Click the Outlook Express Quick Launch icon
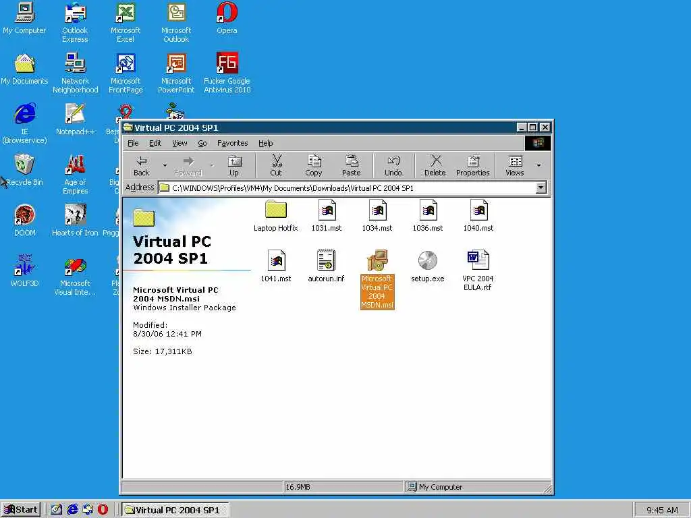The width and height of the screenshot is (691, 518). point(88,510)
